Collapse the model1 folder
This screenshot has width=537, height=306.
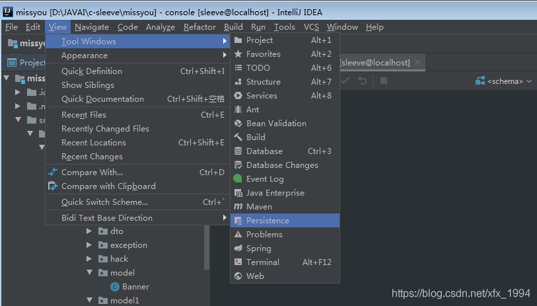90,300
